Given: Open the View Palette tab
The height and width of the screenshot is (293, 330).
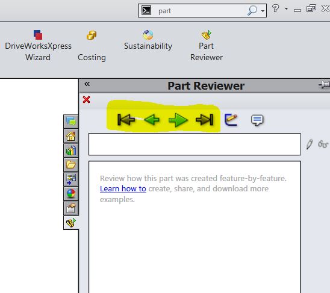Looking at the screenshot, I should click(x=71, y=179).
